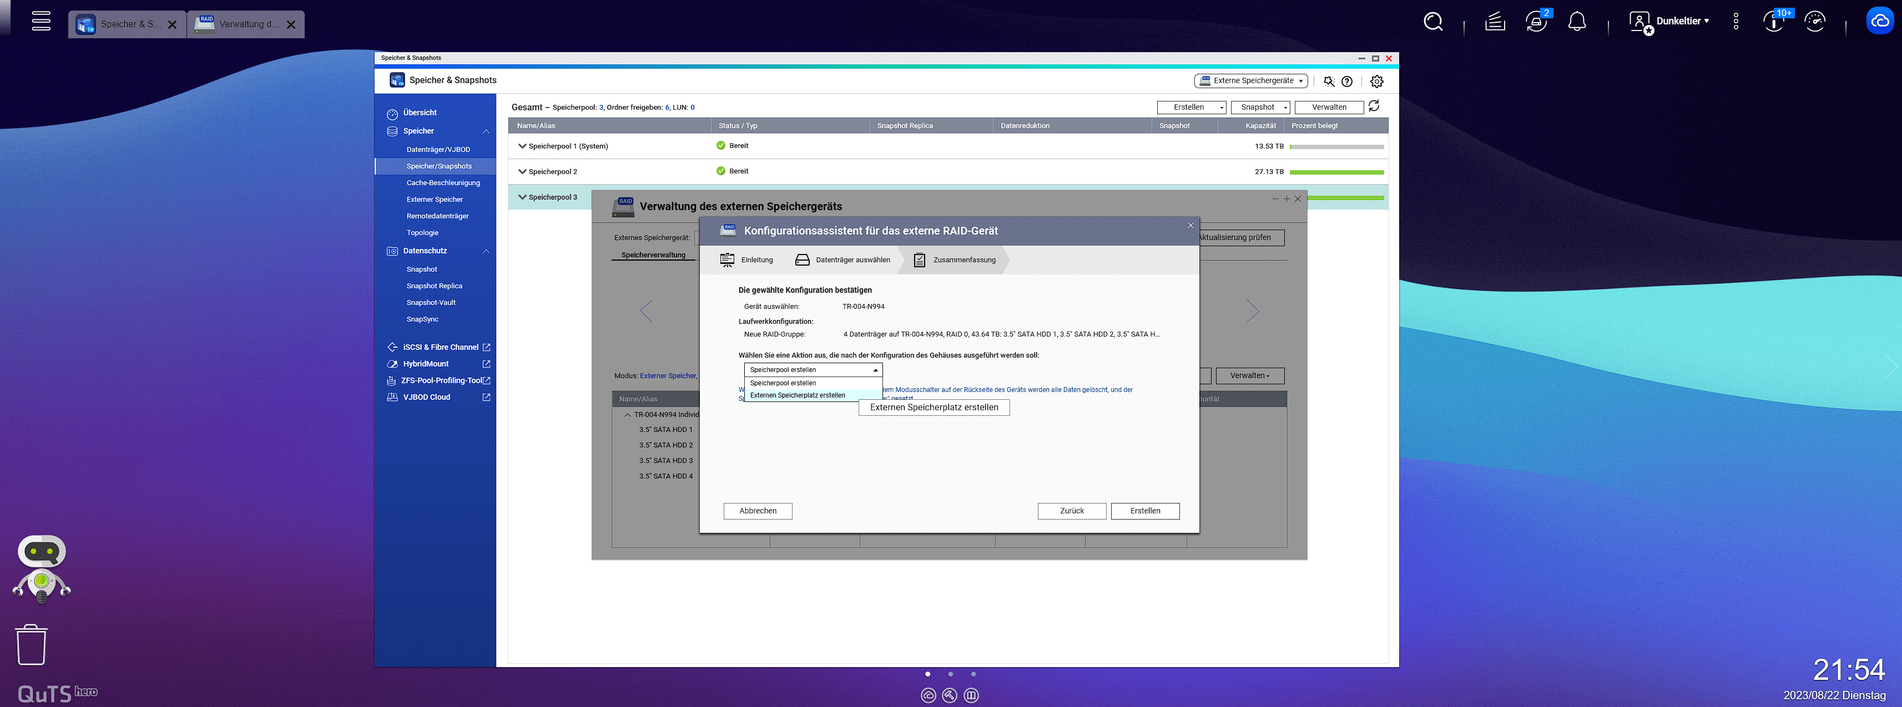1902x707 pixels.
Task: Open the background tasks icon
Action: [1495, 22]
